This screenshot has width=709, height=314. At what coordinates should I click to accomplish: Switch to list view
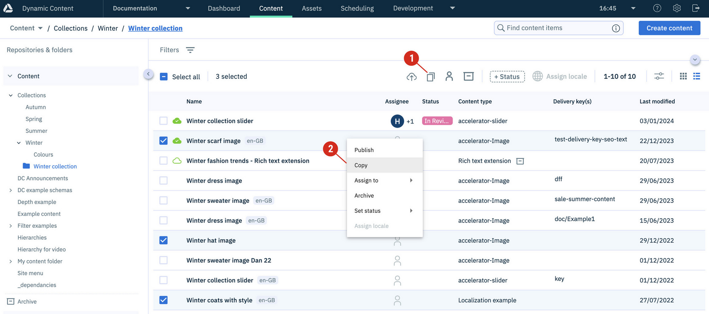tap(697, 76)
